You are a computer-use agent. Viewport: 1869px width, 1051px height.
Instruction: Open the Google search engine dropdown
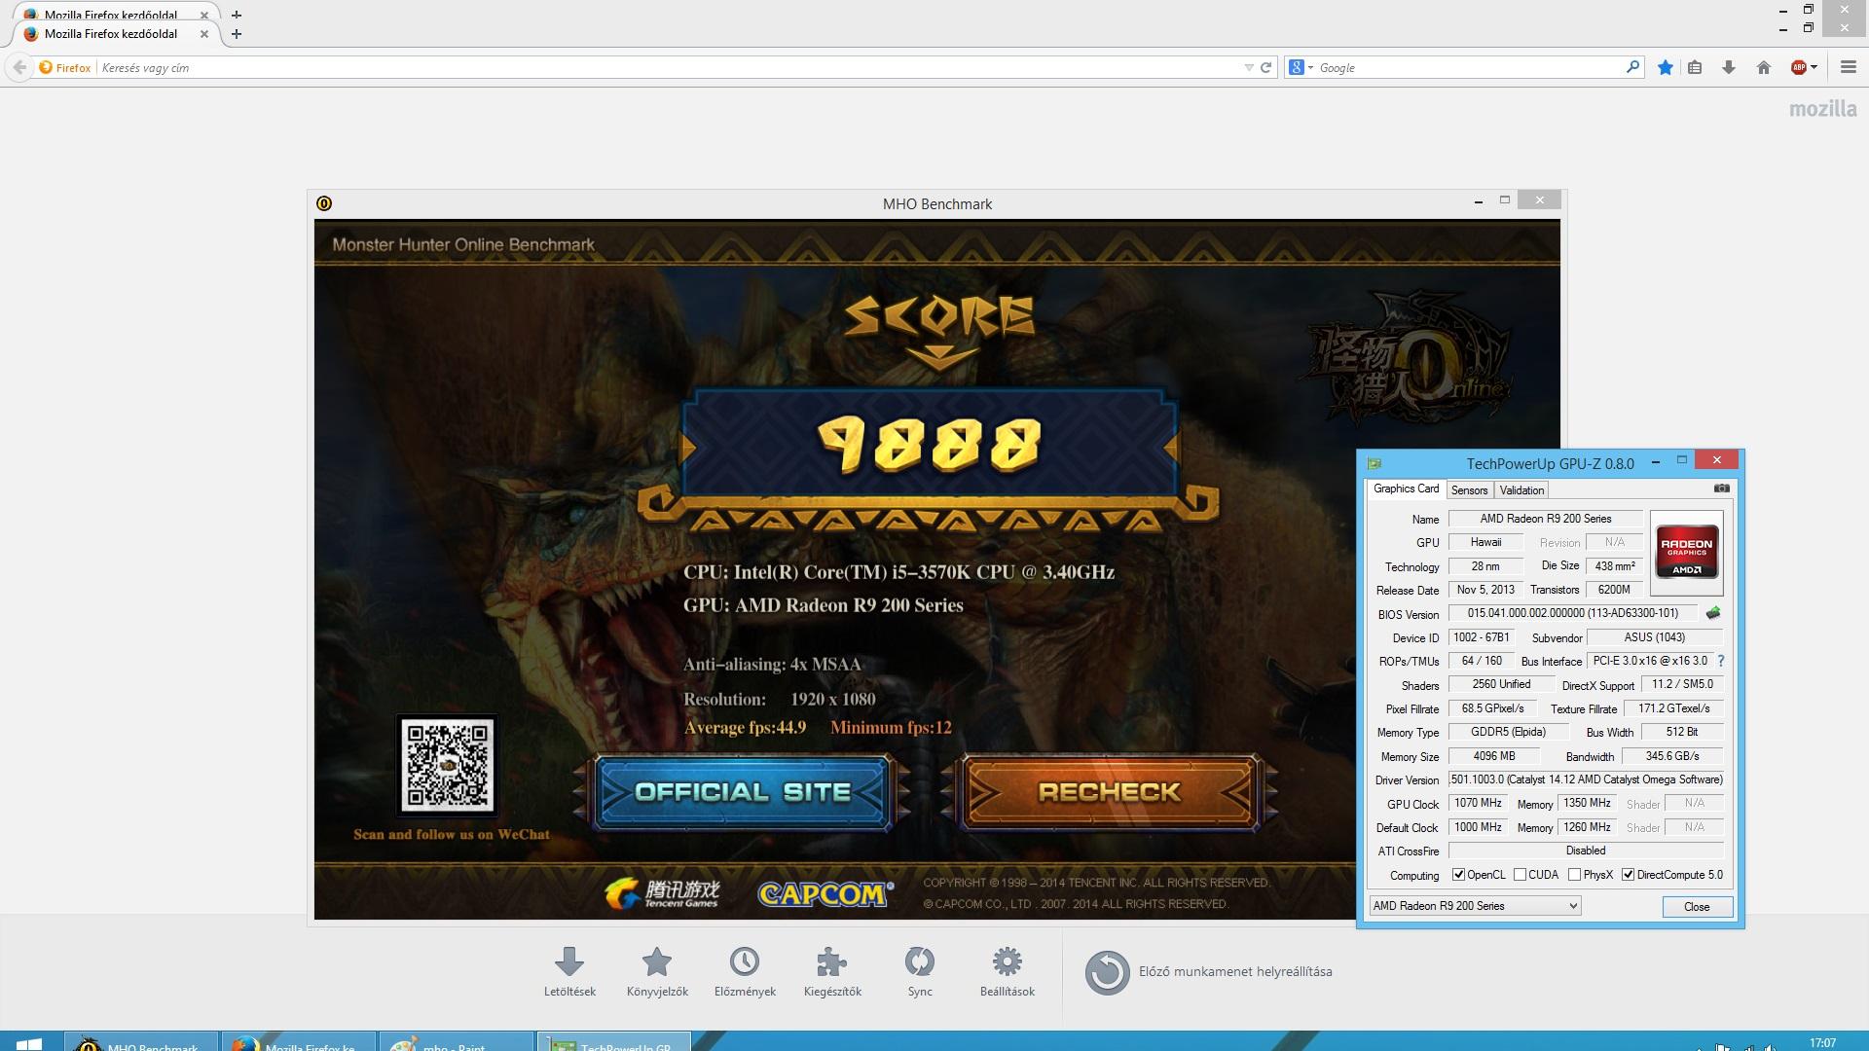(1301, 67)
